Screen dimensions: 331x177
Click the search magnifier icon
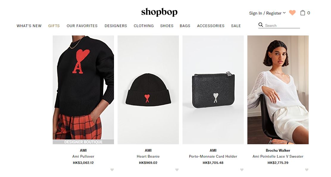point(261,25)
